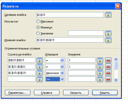The width and height of the screenshot is (133, 101).
Task: Select the Значение radio button
Action: 38,33
